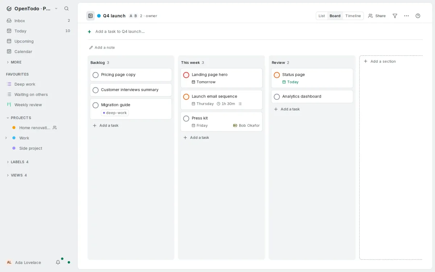
Task: Check off the Landing page hero task
Action: (x=186, y=75)
